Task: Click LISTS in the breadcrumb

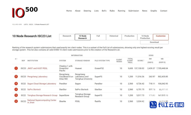Action: coord(26,24)
